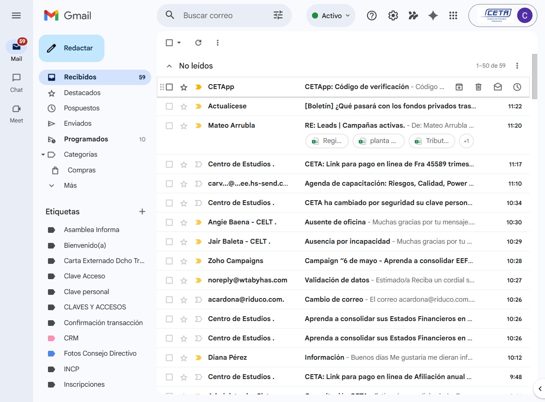Open the Cambio de correo email
The image size is (545, 402).
(x=343, y=300)
